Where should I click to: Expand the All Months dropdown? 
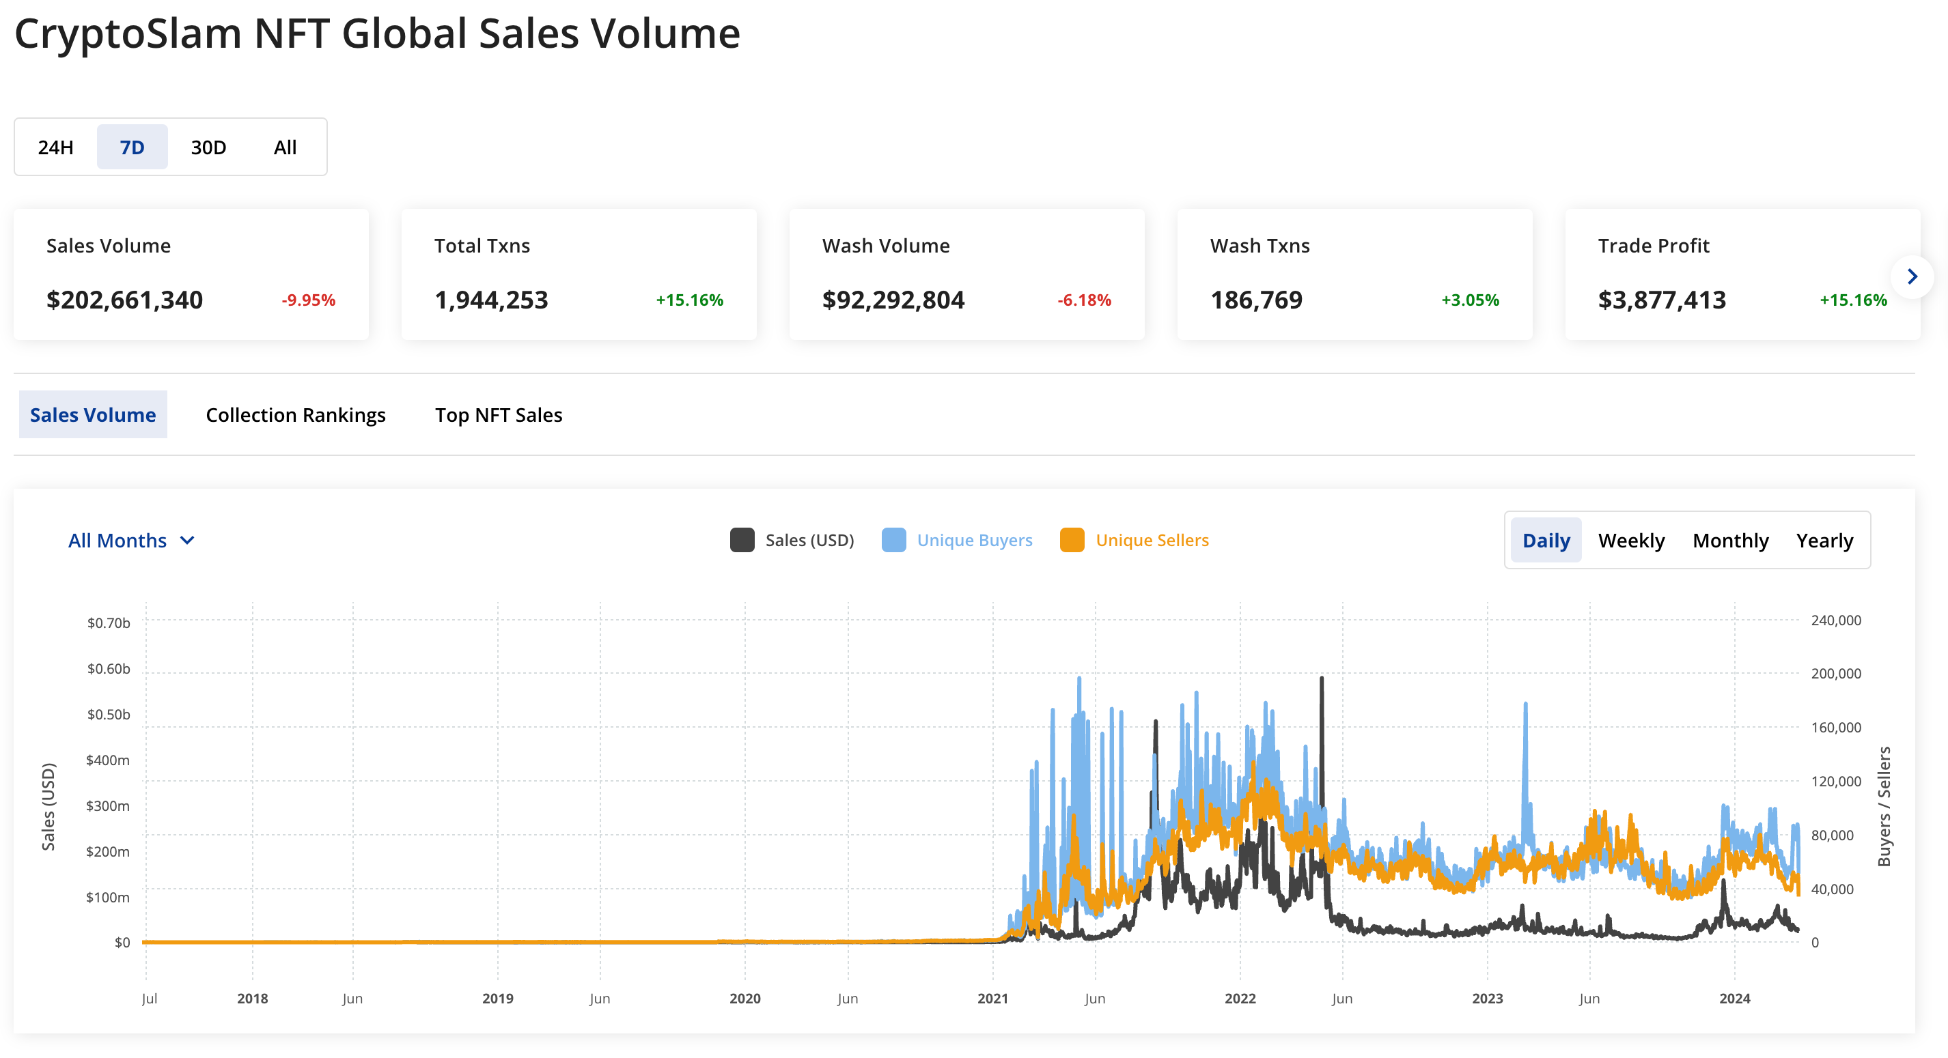(117, 541)
